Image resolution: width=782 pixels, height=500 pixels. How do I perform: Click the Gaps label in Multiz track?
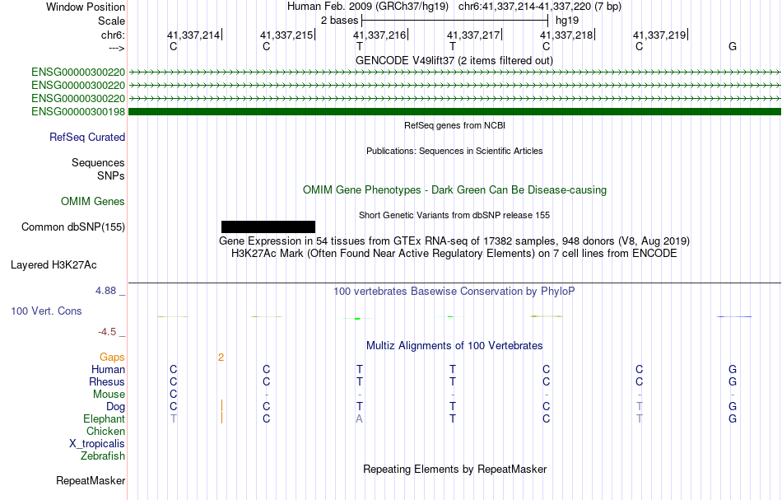pos(112,357)
